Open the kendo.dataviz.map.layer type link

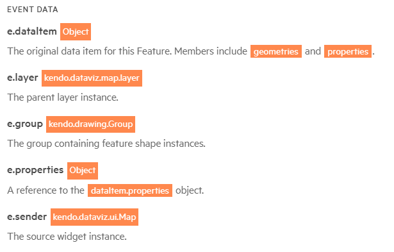coord(92,78)
